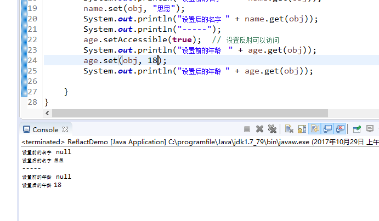This screenshot has width=379, height=221.
Task: Clear the Console output
Action: (x=289, y=129)
